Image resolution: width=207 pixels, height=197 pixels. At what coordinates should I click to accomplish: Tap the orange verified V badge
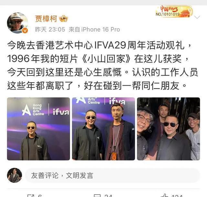(x=25, y=31)
